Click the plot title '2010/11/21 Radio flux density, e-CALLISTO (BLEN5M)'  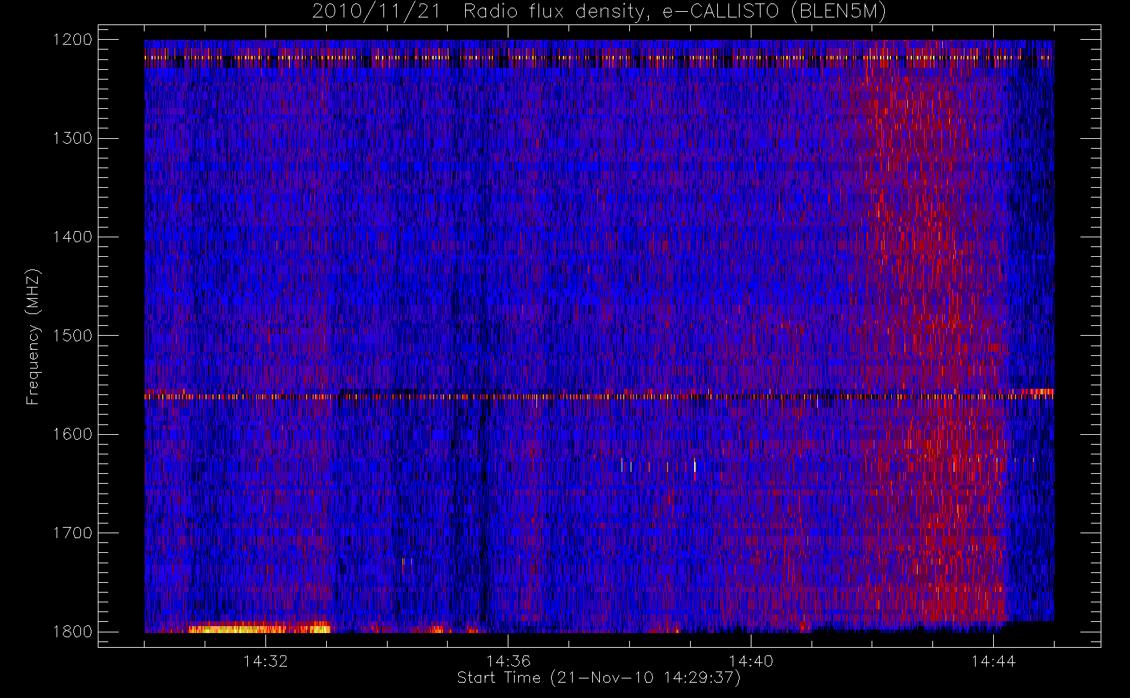pos(599,12)
